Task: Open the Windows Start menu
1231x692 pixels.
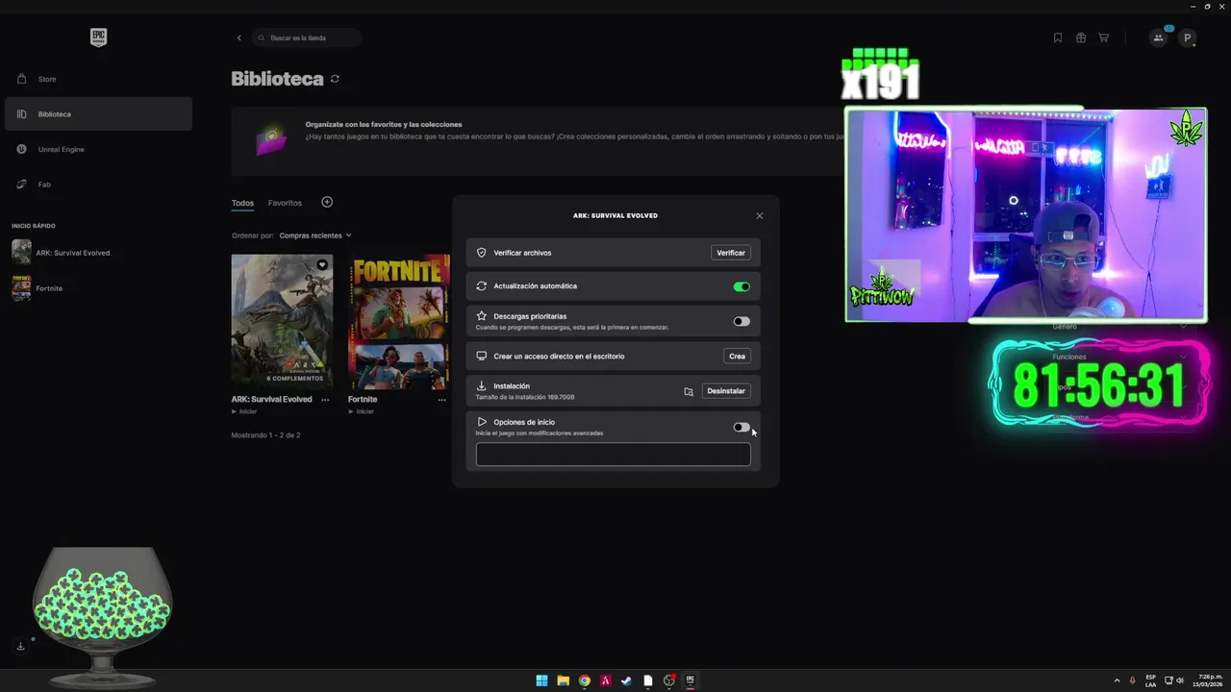Action: 541,680
